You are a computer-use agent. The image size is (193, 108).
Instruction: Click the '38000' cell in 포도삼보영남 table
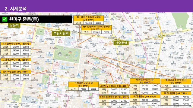(x=26, y=47)
